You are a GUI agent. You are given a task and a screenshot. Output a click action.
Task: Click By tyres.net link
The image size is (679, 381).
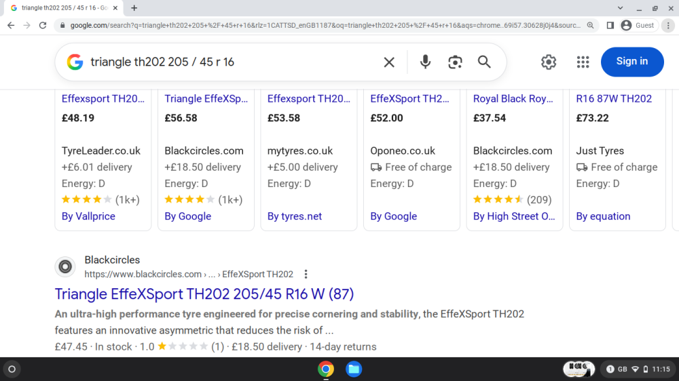pos(295,216)
